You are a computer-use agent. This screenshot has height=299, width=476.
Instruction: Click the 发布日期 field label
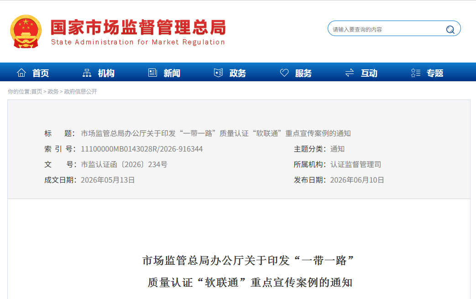pos(309,180)
